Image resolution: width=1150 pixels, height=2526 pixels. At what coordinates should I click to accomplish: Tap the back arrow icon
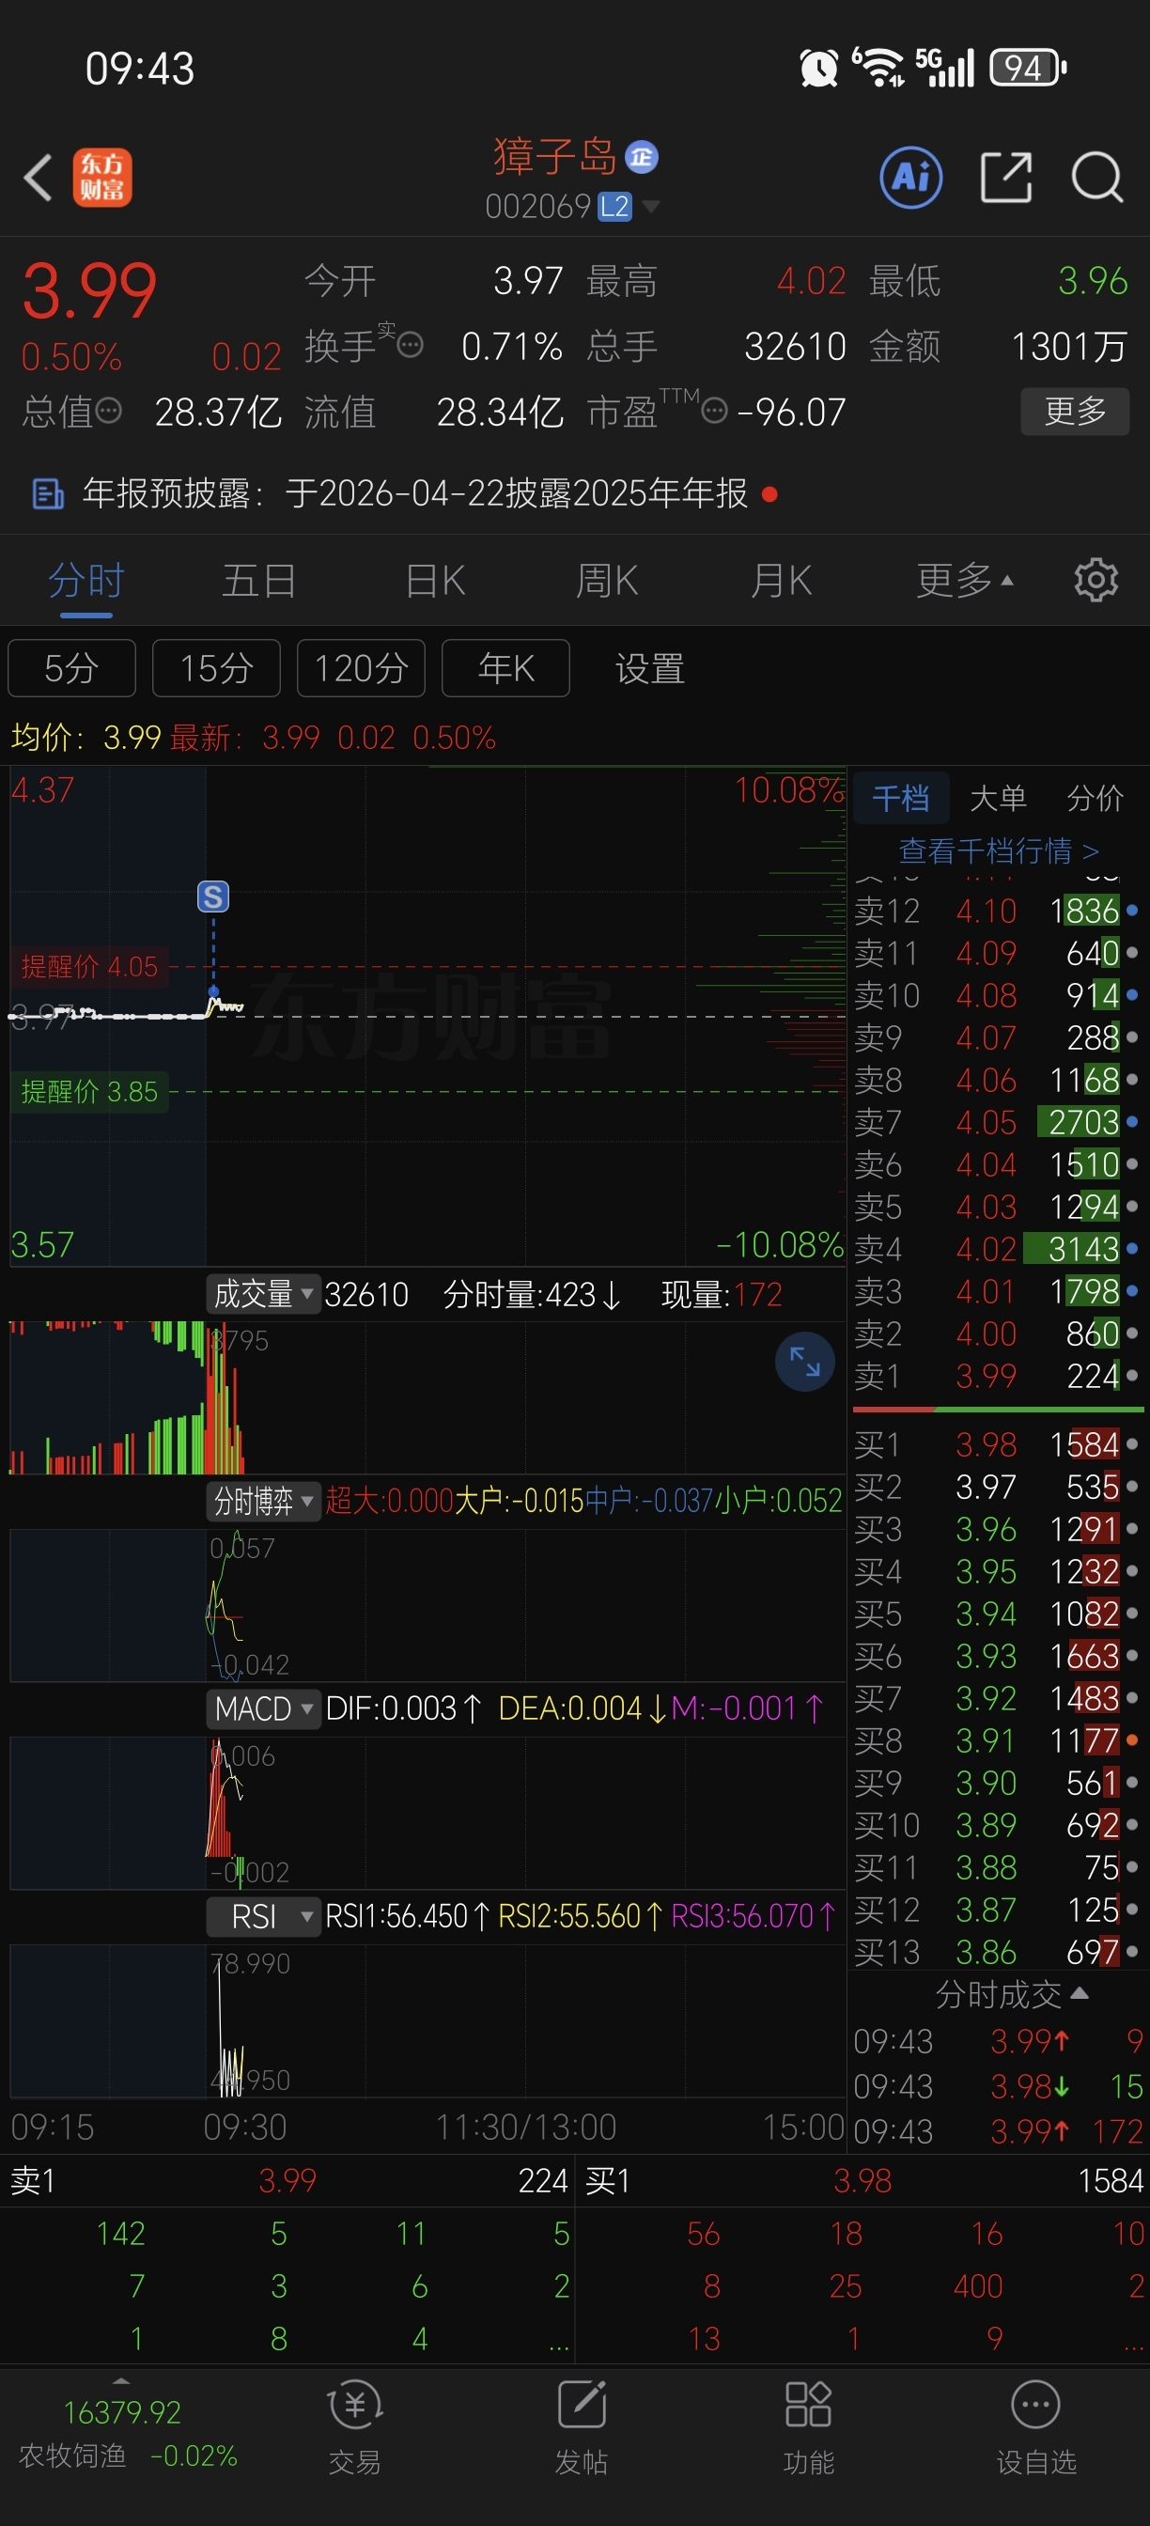point(38,178)
